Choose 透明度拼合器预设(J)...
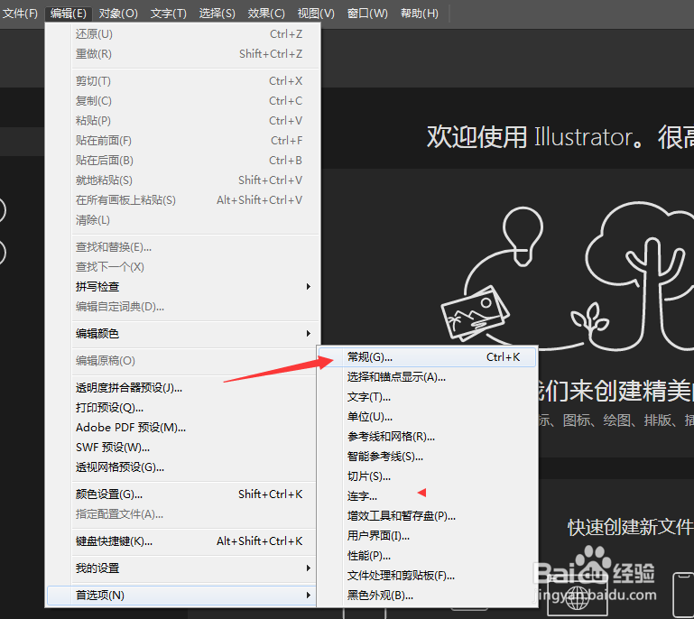 point(183,388)
